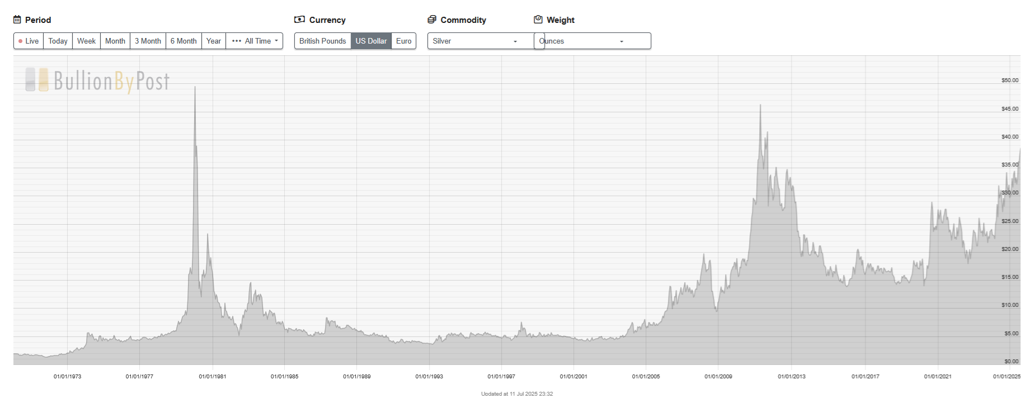Select the Week period

coord(87,41)
